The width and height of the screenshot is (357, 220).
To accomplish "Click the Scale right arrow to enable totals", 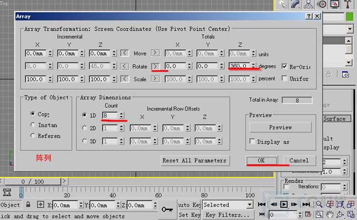I will [x=155, y=79].
